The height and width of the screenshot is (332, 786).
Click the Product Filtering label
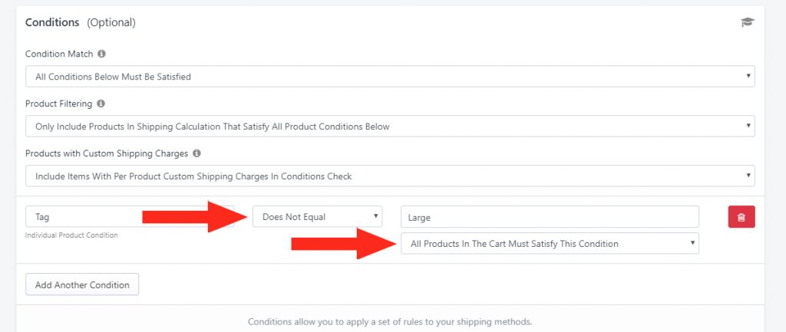point(58,104)
